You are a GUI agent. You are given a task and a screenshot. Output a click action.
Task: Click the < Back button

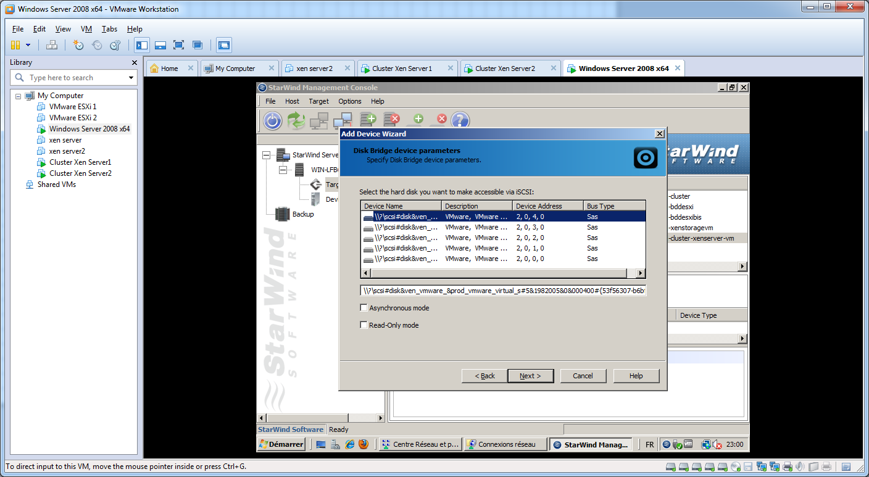click(x=484, y=376)
